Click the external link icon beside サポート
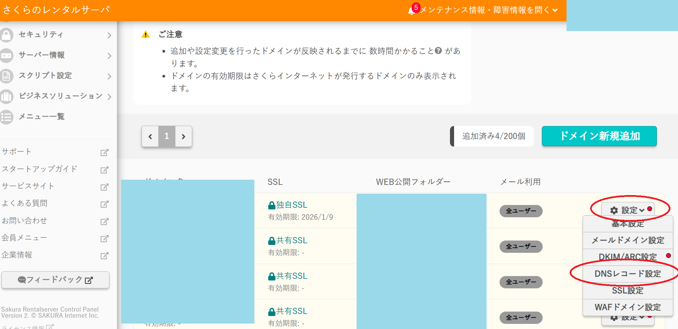678x329 pixels. (x=104, y=152)
